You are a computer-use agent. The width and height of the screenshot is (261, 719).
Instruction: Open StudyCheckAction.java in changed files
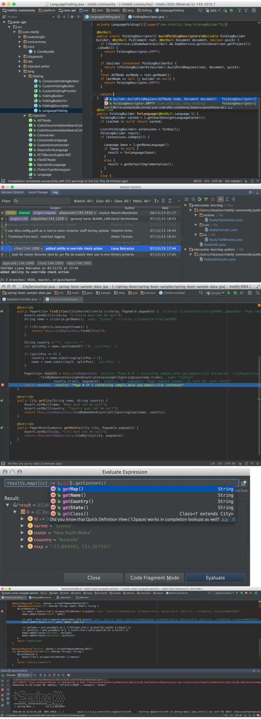[226, 220]
